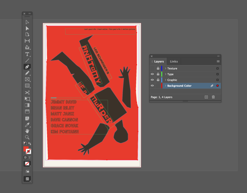247x193 pixels.
Task: Collapse the Layers panel to icons
Action: point(218,56)
